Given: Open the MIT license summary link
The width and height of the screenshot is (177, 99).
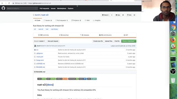Looking at the screenshot, I should point(126,35).
